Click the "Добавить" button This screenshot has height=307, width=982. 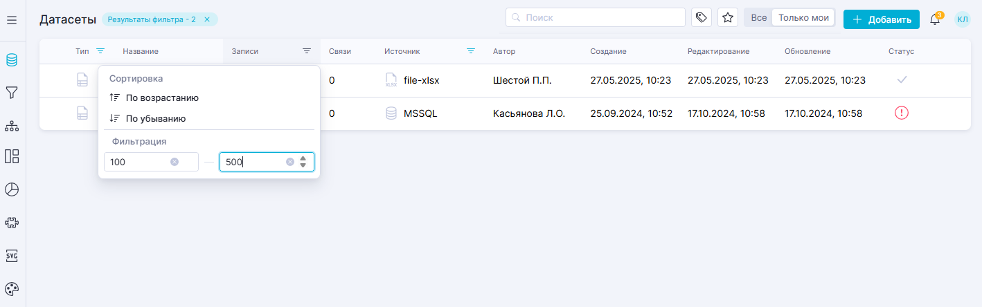(x=881, y=19)
